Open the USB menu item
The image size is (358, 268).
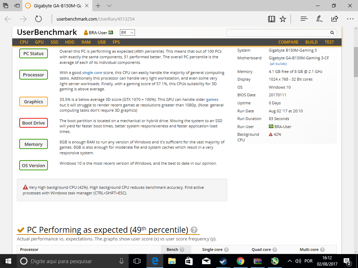[x=102, y=42]
